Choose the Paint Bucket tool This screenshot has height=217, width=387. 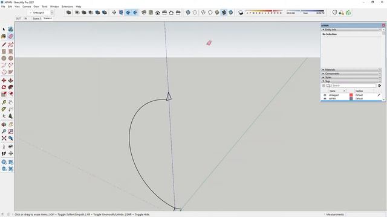click(x=4, y=36)
